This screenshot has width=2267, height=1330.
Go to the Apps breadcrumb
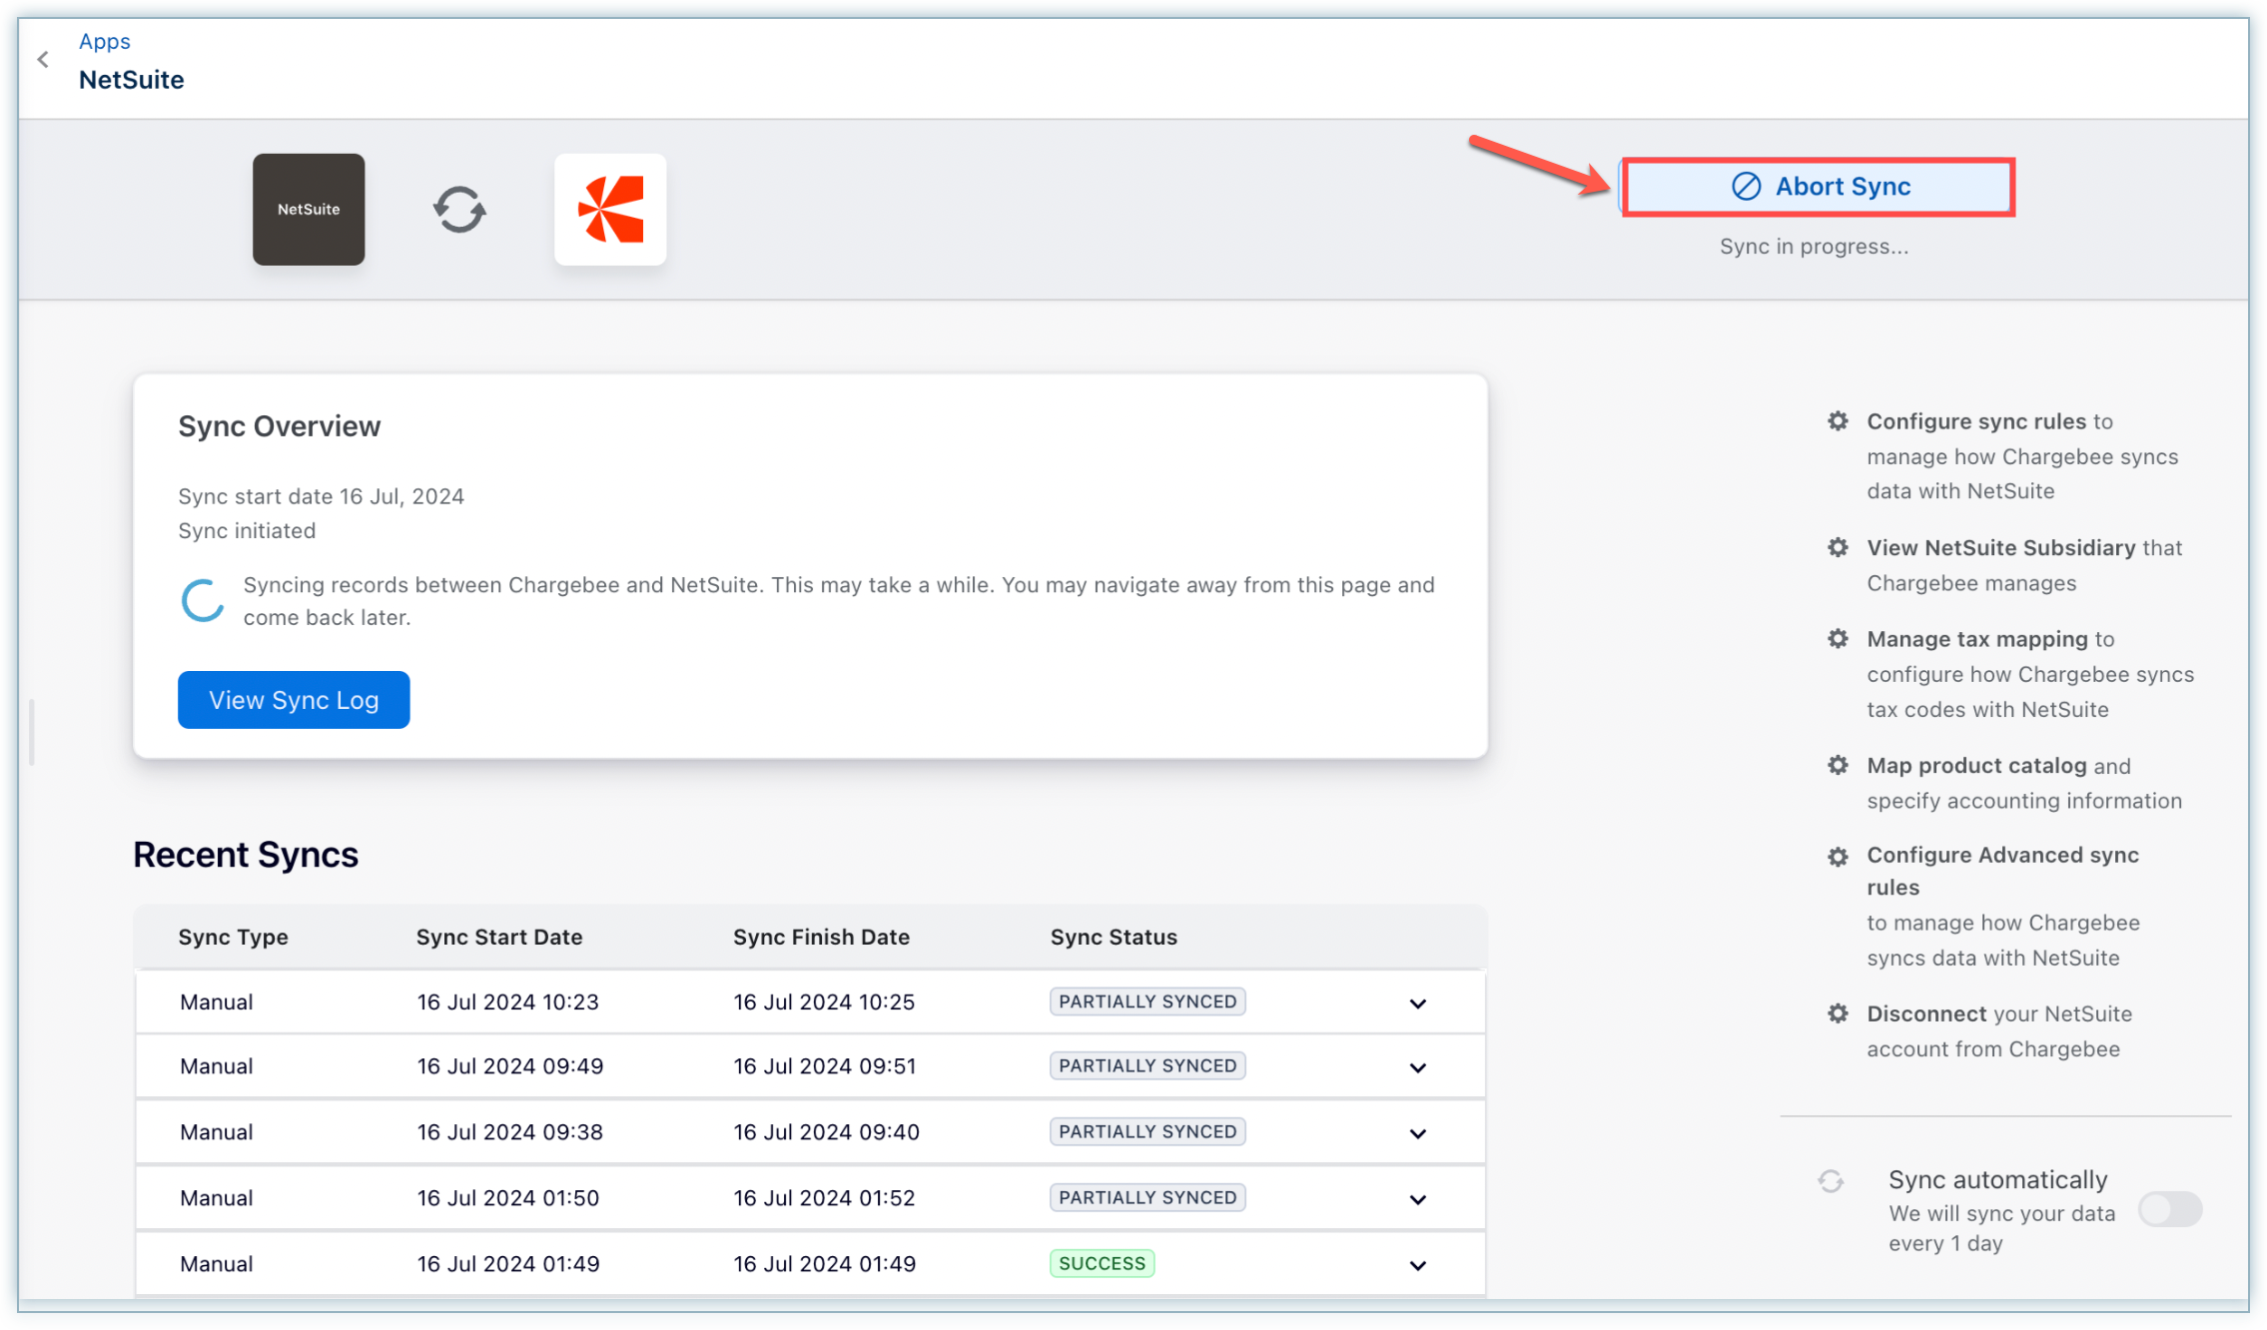click(105, 41)
